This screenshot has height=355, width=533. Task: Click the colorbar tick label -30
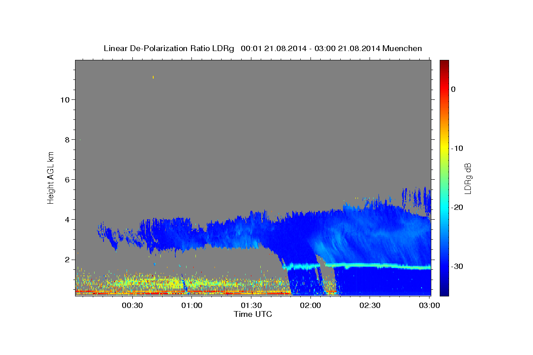pos(458,266)
